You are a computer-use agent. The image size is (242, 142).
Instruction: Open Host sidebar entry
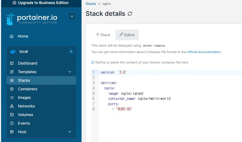click(22, 132)
